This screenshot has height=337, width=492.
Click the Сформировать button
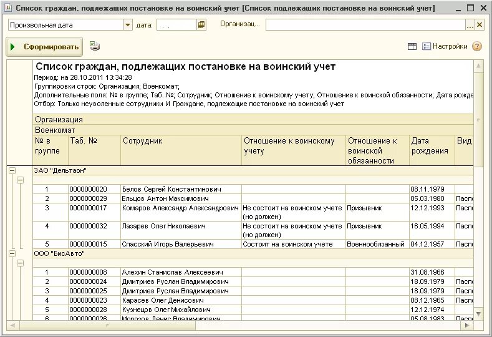(x=44, y=47)
